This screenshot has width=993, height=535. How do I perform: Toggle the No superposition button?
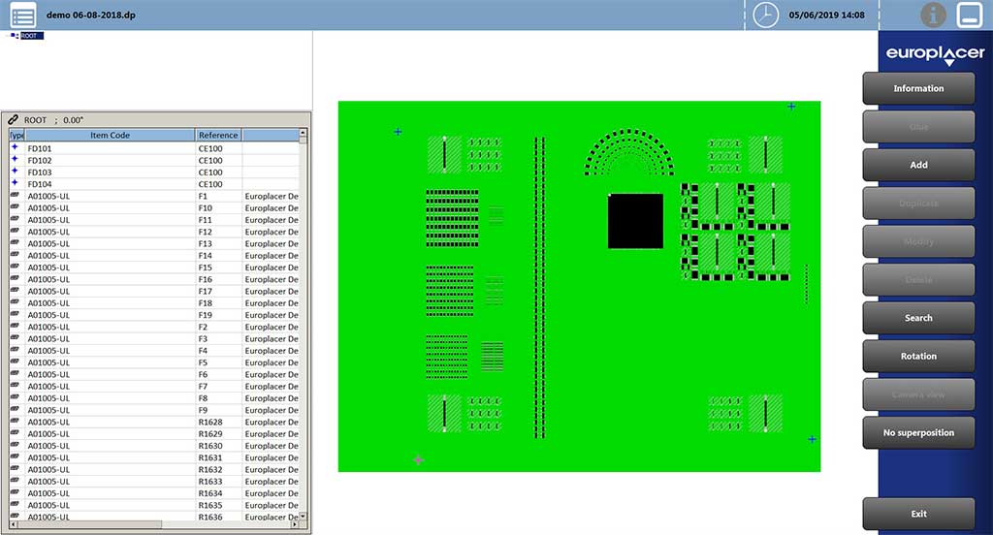pyautogui.click(x=918, y=432)
